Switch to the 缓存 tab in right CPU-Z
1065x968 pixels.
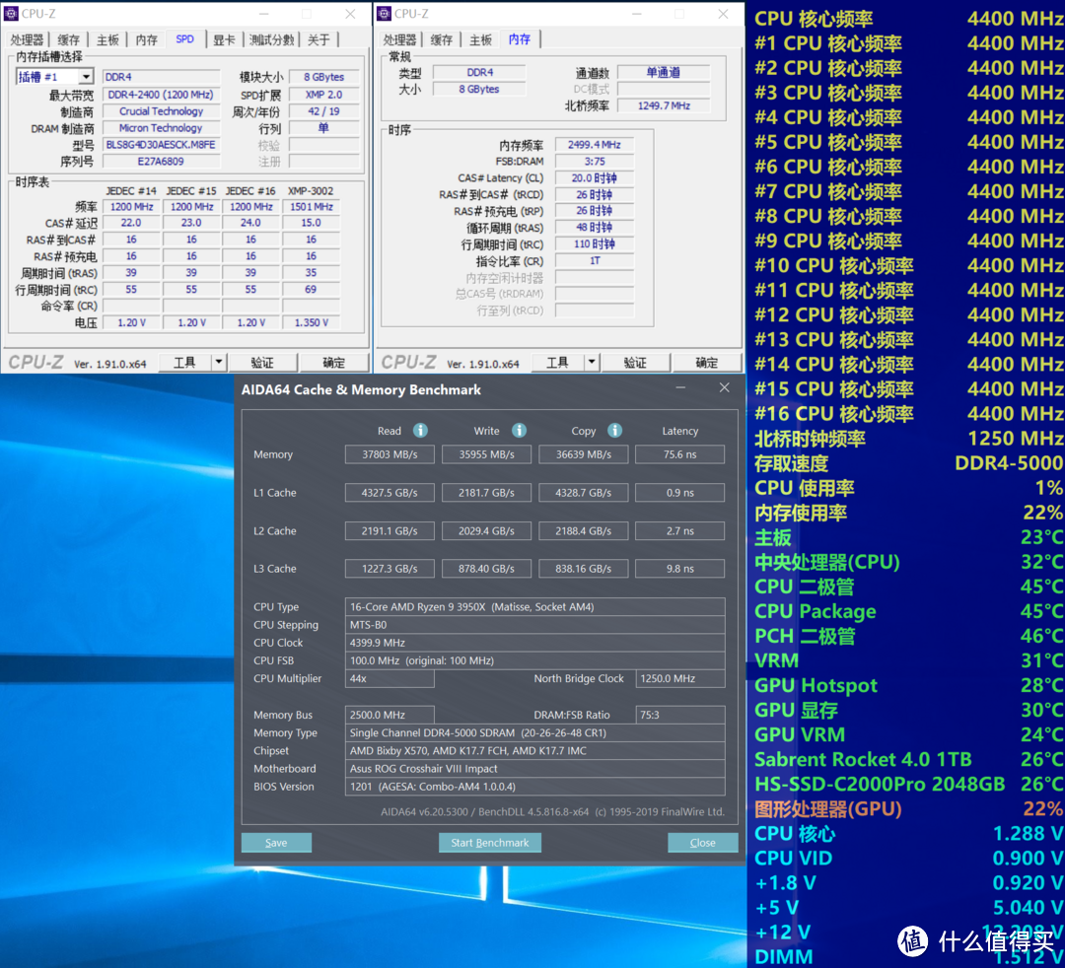(442, 40)
